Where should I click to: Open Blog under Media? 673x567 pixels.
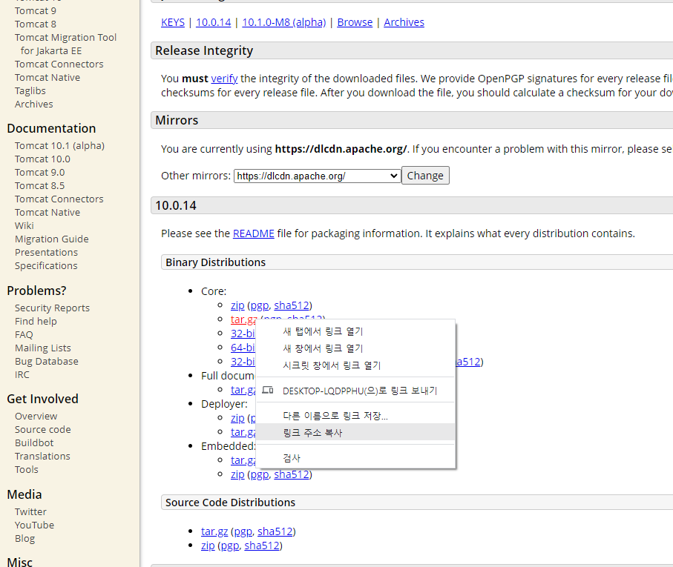[24, 538]
